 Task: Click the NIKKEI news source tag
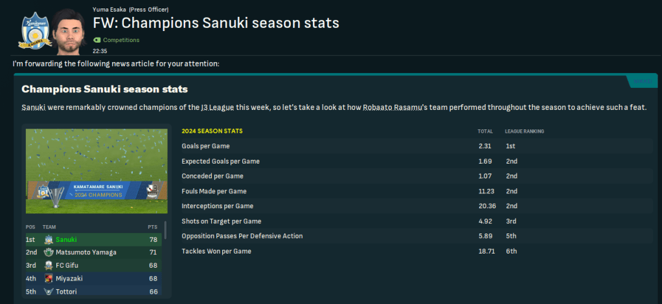click(642, 81)
